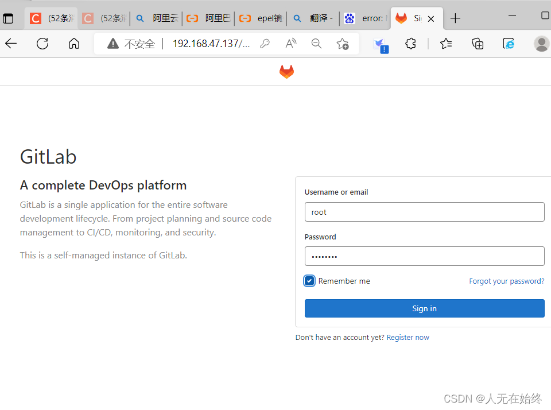Activate the Read aloud icon

[x=291, y=44]
